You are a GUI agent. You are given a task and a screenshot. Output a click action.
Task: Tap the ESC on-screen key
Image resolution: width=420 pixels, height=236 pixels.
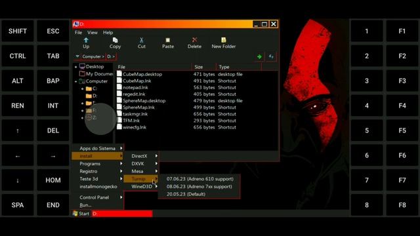pyautogui.click(x=53, y=31)
